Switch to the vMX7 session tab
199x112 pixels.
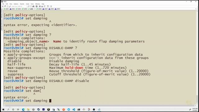pyautogui.click(x=45, y=9)
